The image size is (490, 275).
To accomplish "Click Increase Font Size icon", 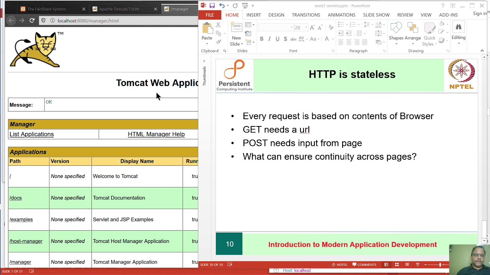I will (312, 27).
